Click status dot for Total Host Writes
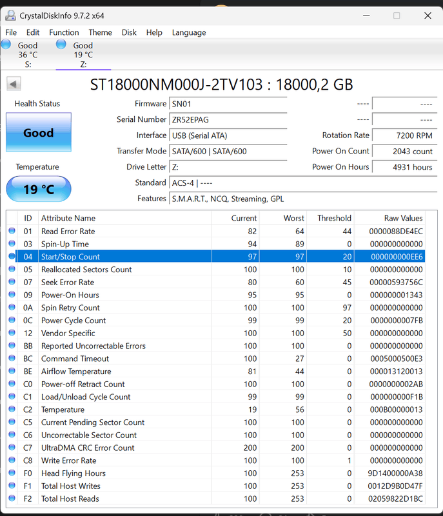This screenshot has width=443, height=516. [12, 485]
